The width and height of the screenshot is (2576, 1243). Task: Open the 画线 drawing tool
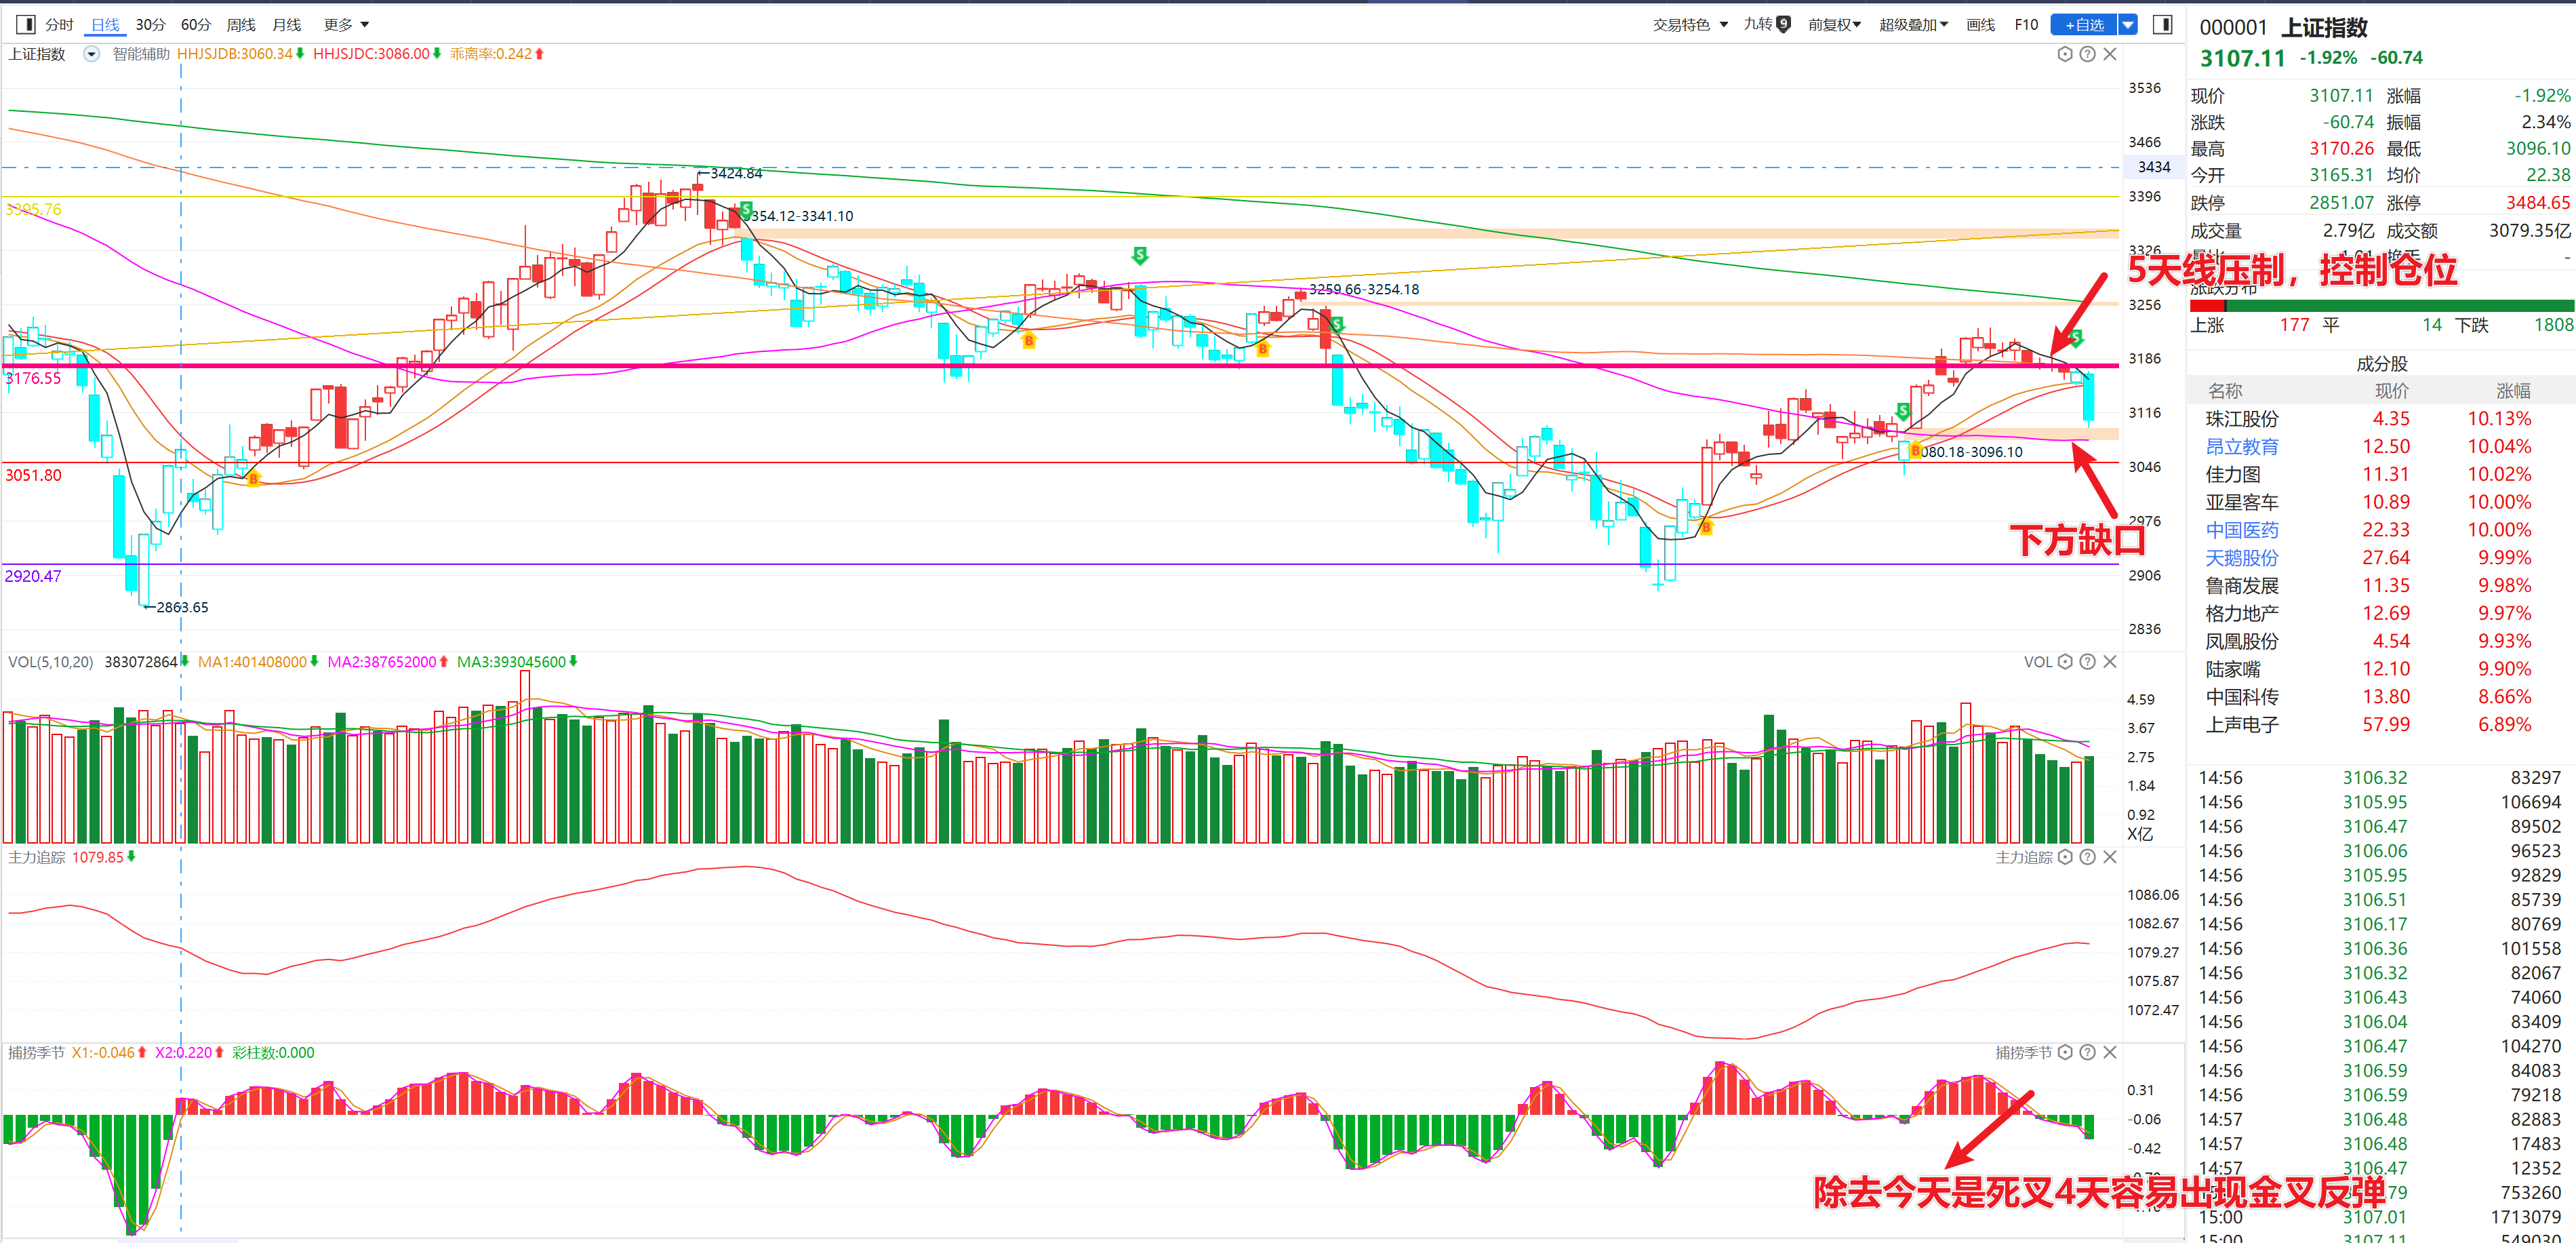pos(1980,24)
